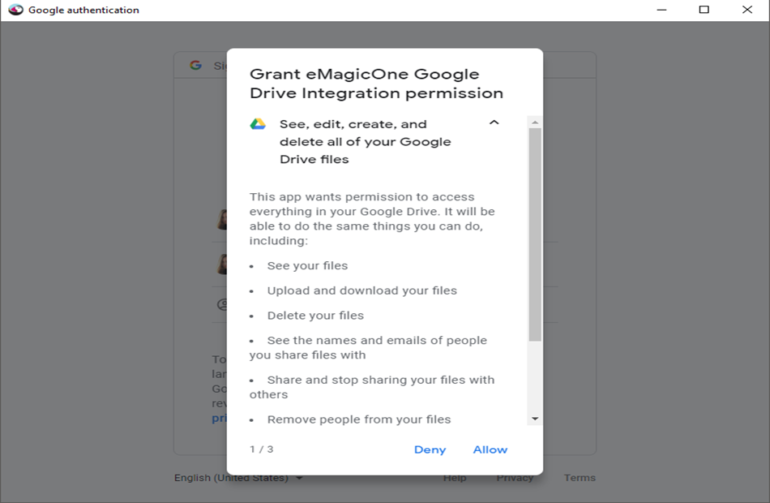
Task: Click the Google G logo
Action: pos(195,65)
